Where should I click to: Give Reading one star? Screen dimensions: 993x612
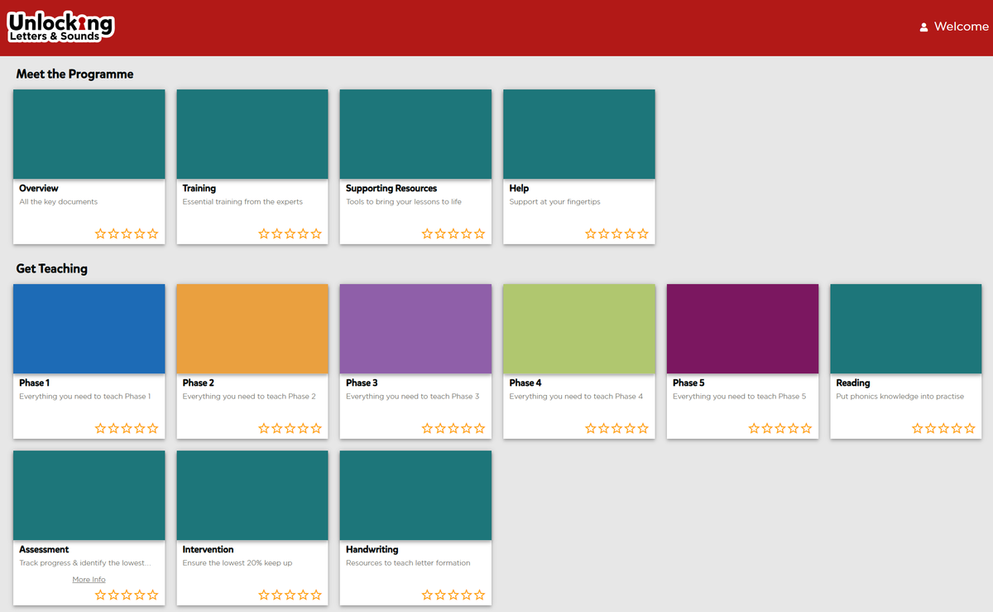point(918,429)
